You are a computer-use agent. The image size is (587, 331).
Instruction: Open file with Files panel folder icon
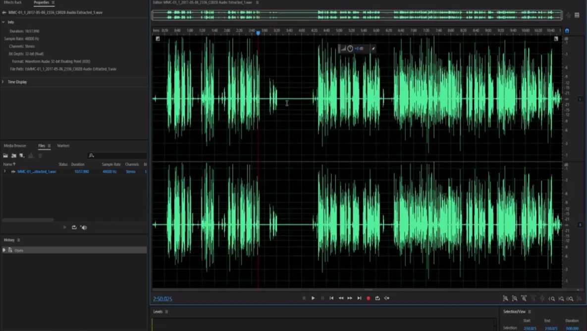(5, 156)
